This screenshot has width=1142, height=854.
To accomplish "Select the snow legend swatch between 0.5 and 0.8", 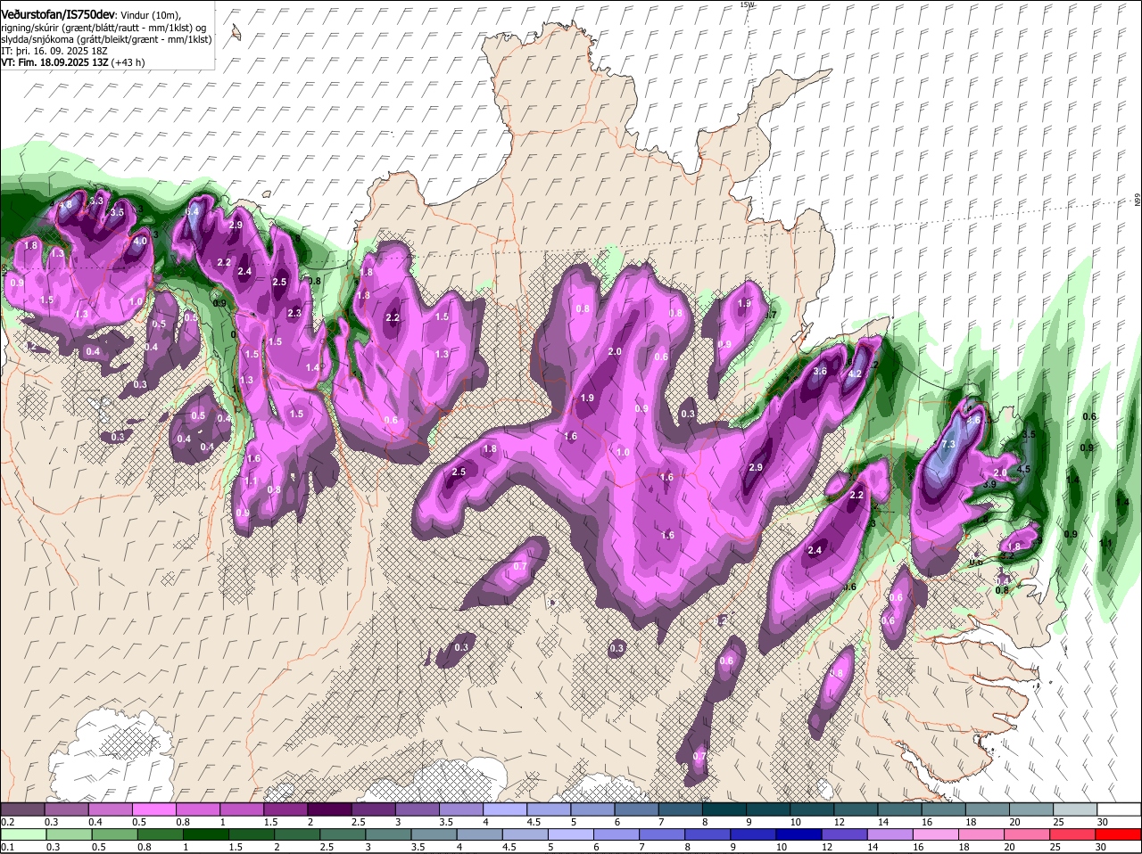I will (x=153, y=808).
